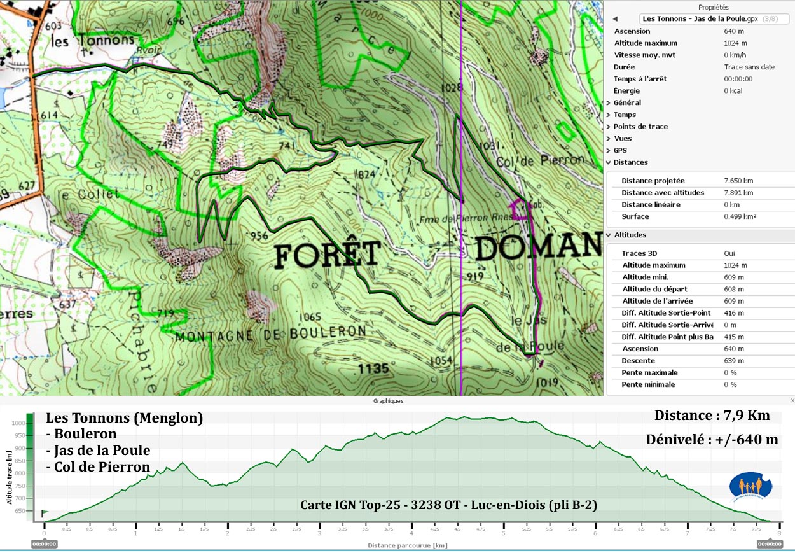This screenshot has height=553, width=795.
Task: Select the Graphiques panel title
Action: tap(388, 401)
